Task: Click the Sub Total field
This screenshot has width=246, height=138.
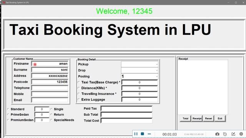Action: (x=126, y=115)
